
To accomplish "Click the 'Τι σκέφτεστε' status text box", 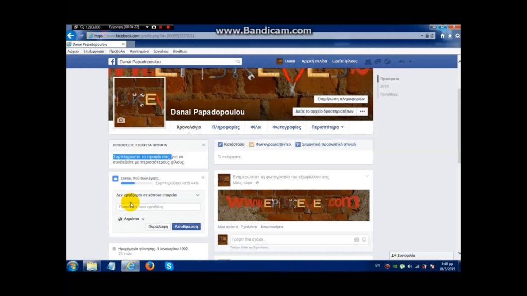I will [x=293, y=157].
